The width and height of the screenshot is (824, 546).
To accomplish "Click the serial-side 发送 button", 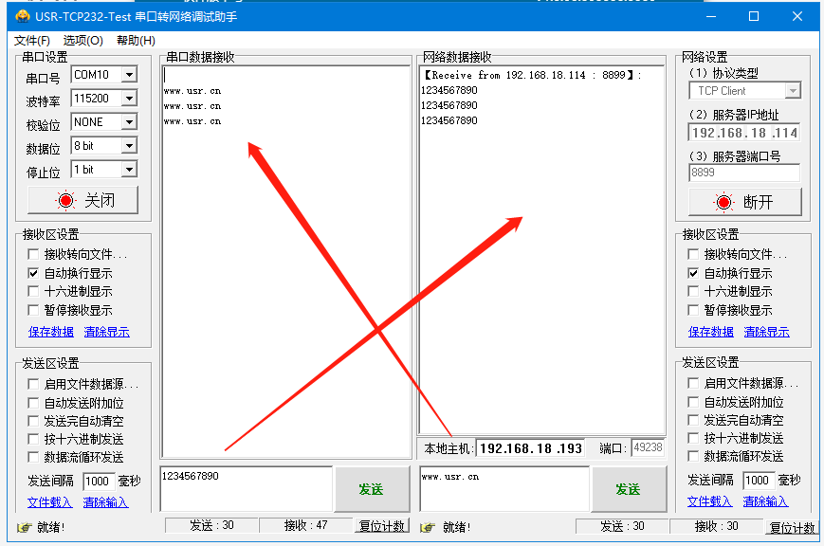I will point(370,489).
